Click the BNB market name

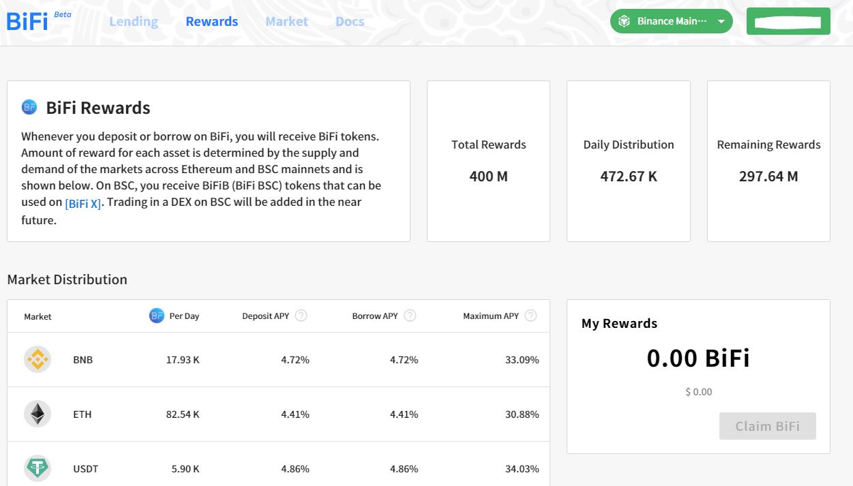(83, 359)
